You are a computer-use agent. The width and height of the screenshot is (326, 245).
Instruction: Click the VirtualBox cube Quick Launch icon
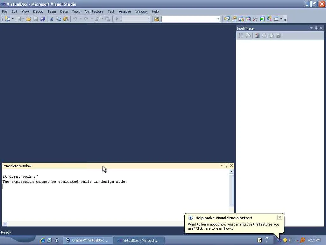tap(57, 240)
